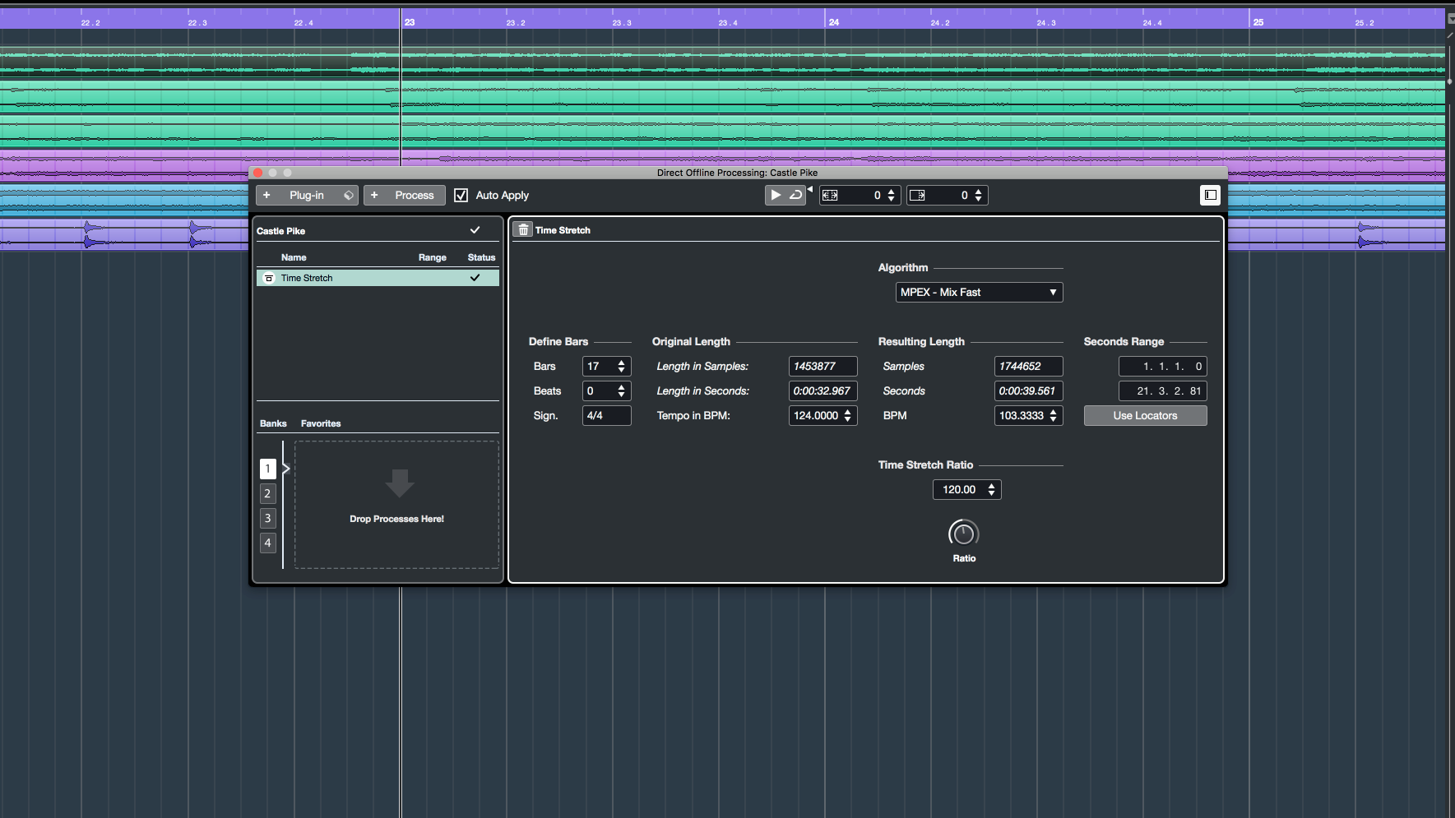Click the Resulting Seconds field
The height and width of the screenshot is (818, 1455).
coord(1028,391)
